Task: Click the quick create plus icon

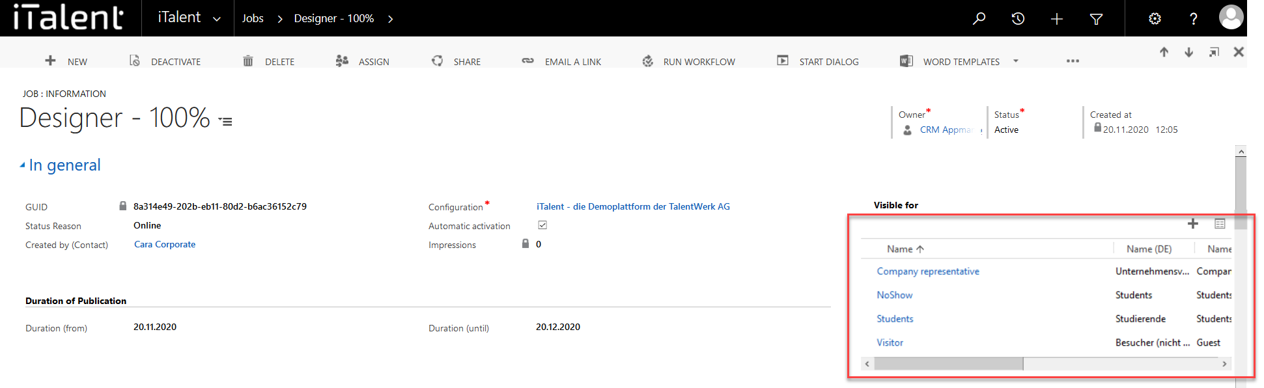Action: pyautogui.click(x=1057, y=19)
